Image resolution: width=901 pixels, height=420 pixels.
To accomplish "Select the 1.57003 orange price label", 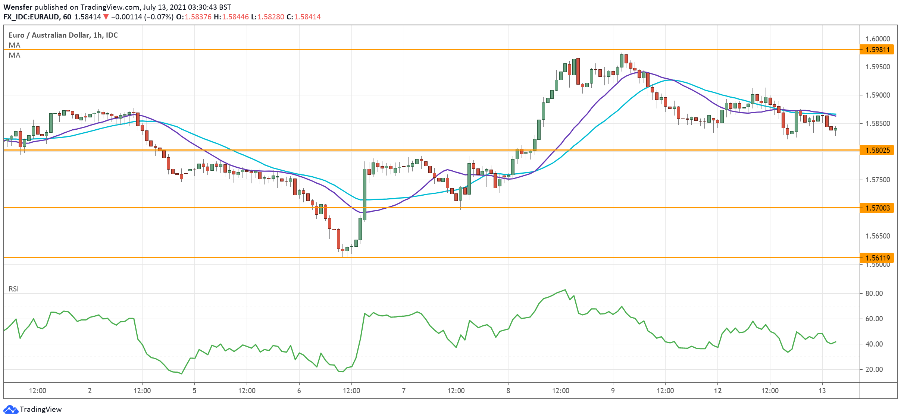I will tap(877, 208).
